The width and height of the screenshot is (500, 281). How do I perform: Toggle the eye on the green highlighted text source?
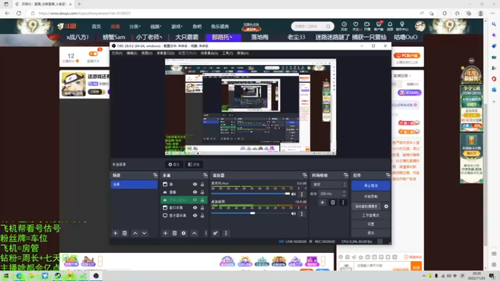pos(195,200)
